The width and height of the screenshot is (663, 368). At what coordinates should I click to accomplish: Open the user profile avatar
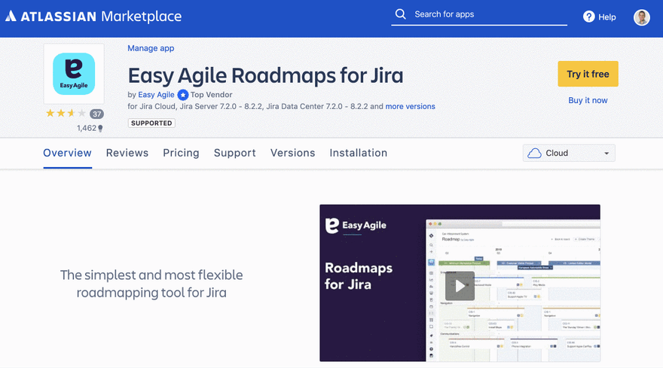point(641,17)
